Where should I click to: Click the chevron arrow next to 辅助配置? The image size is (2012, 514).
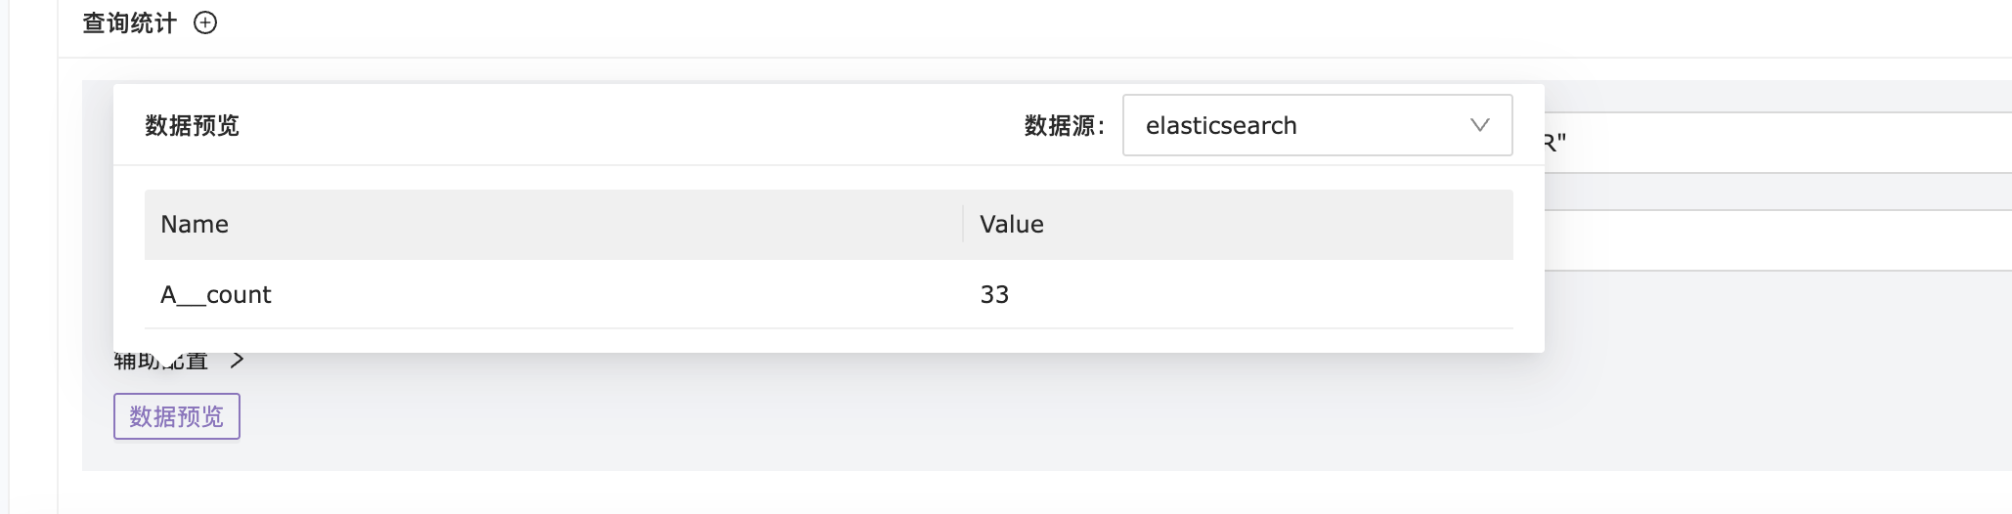coord(237,361)
